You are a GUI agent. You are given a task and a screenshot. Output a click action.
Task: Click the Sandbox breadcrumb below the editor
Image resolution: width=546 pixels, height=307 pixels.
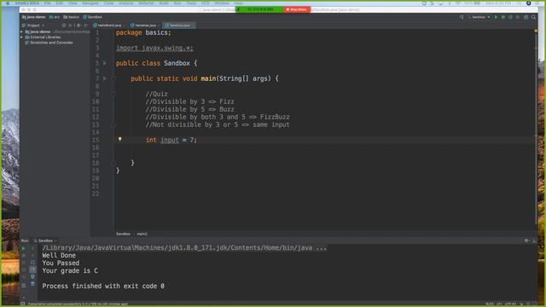123,234
